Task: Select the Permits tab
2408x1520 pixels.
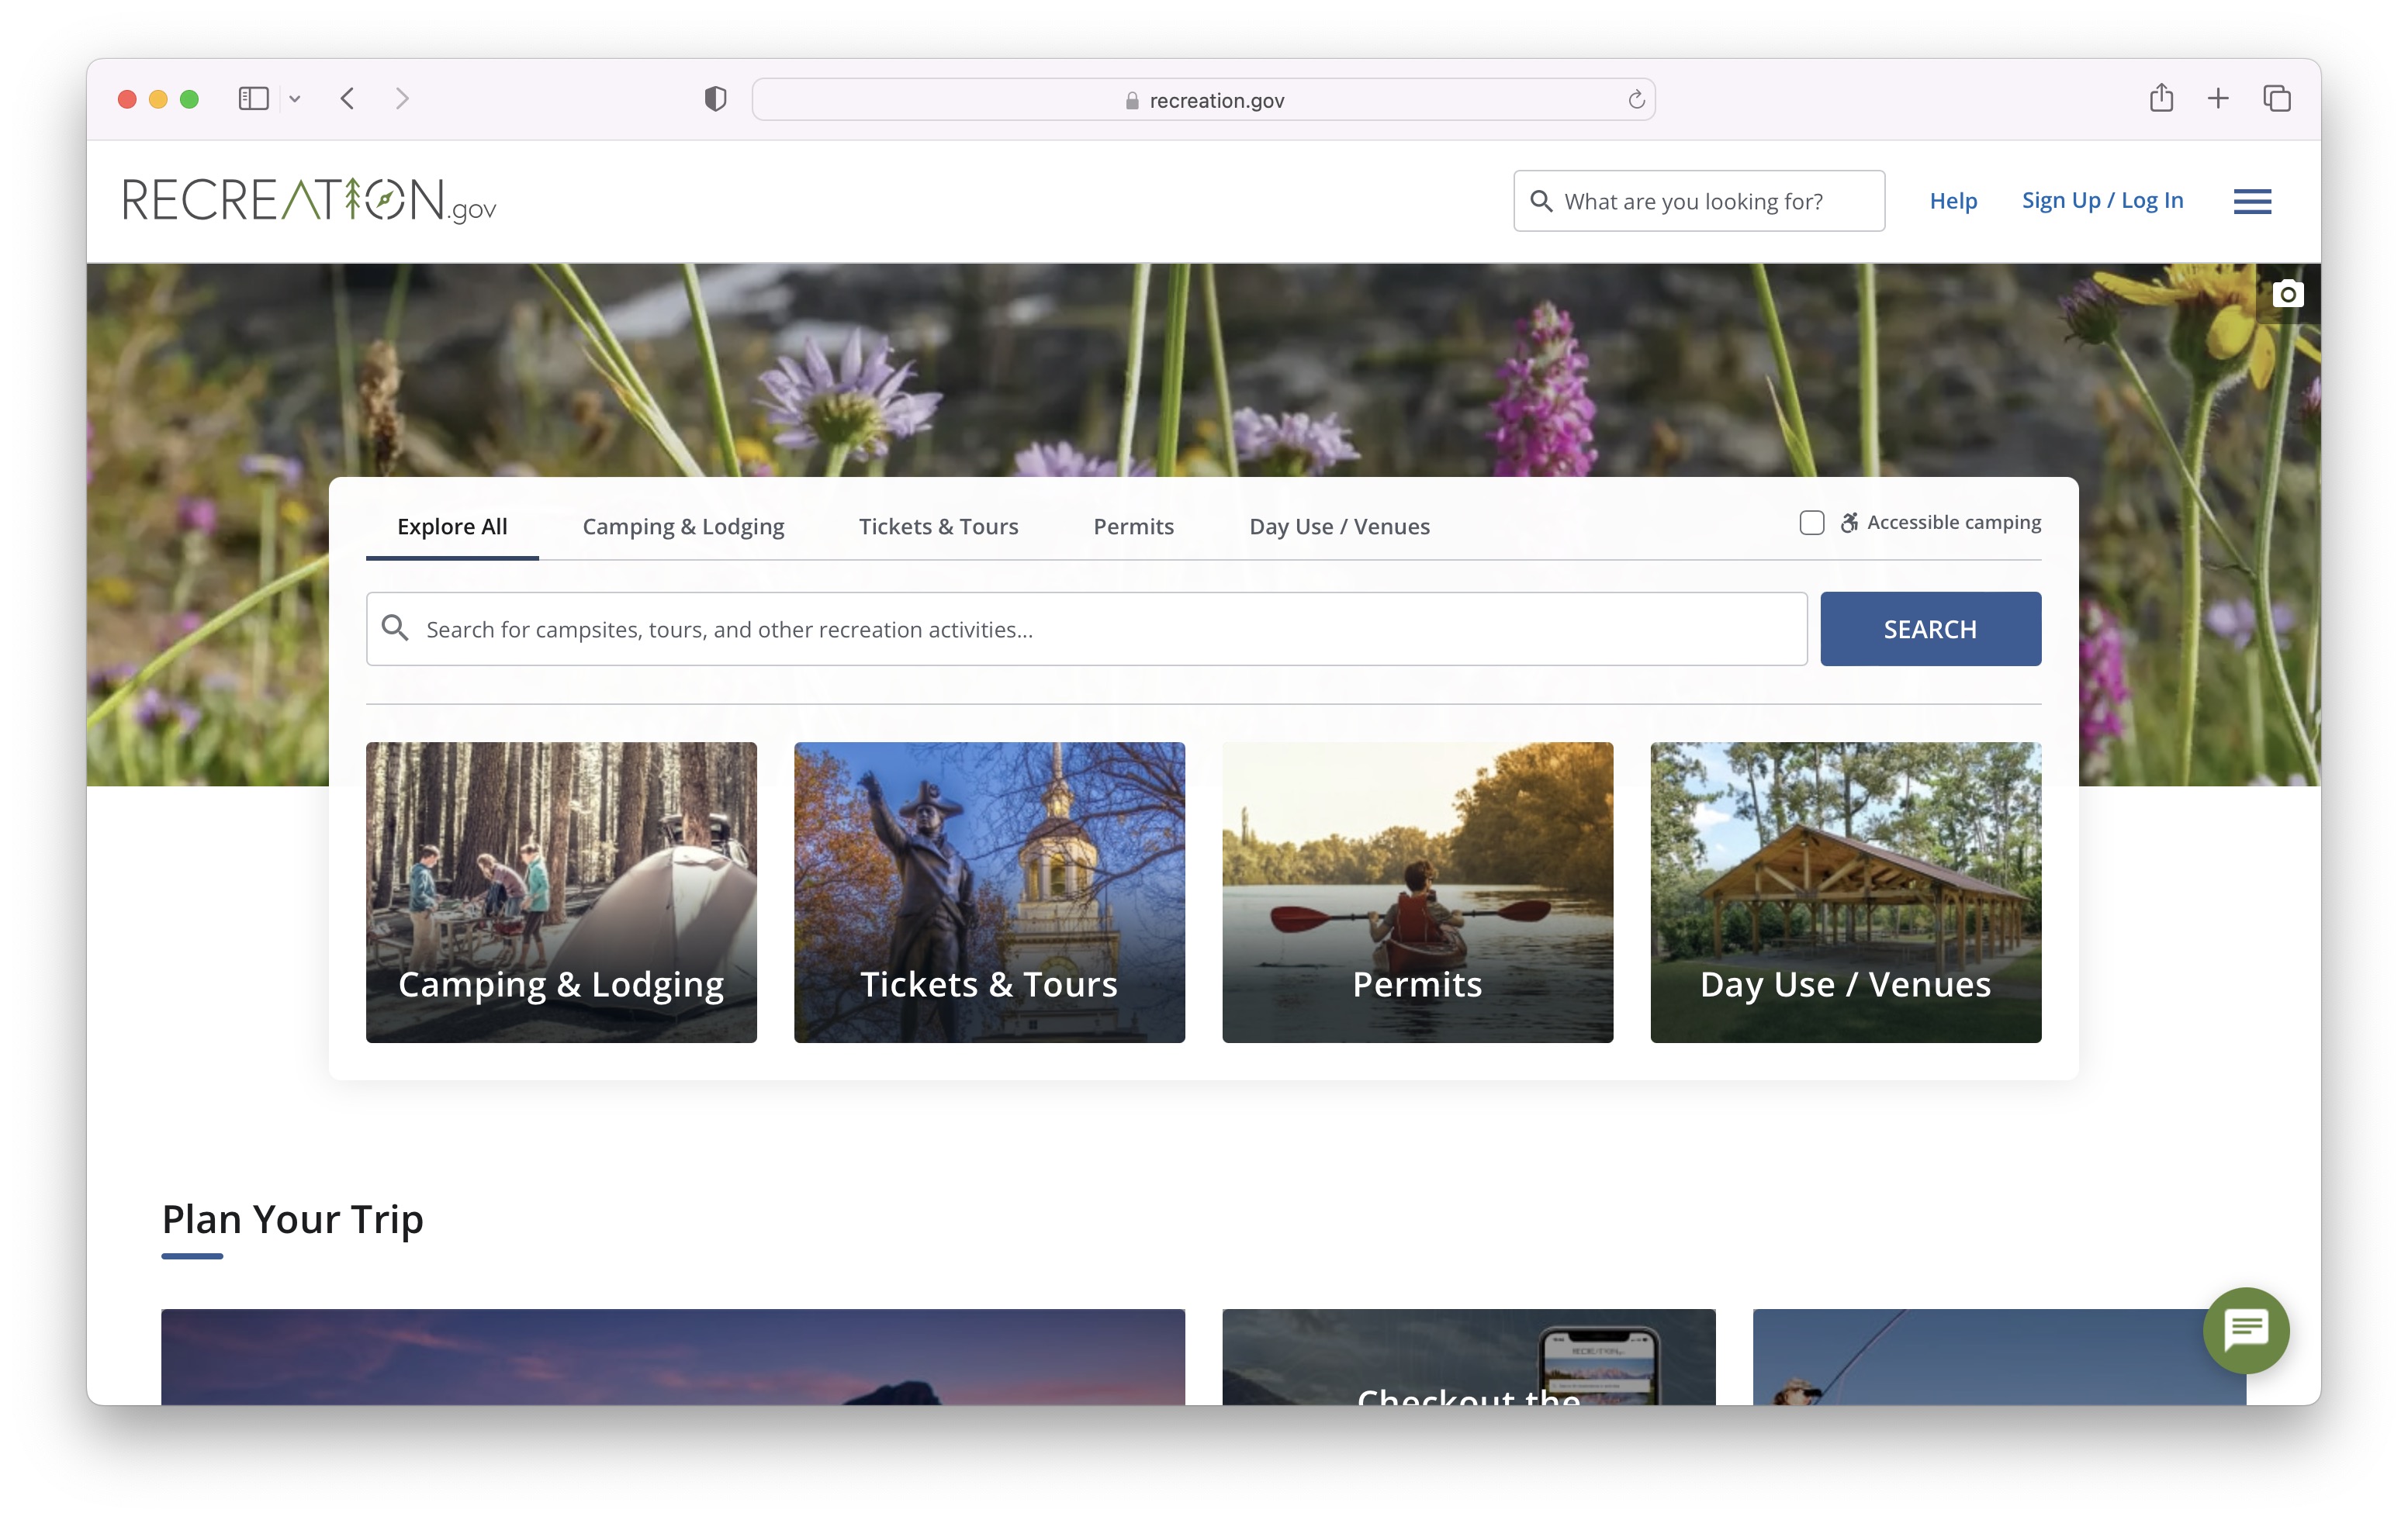Action: (1133, 527)
